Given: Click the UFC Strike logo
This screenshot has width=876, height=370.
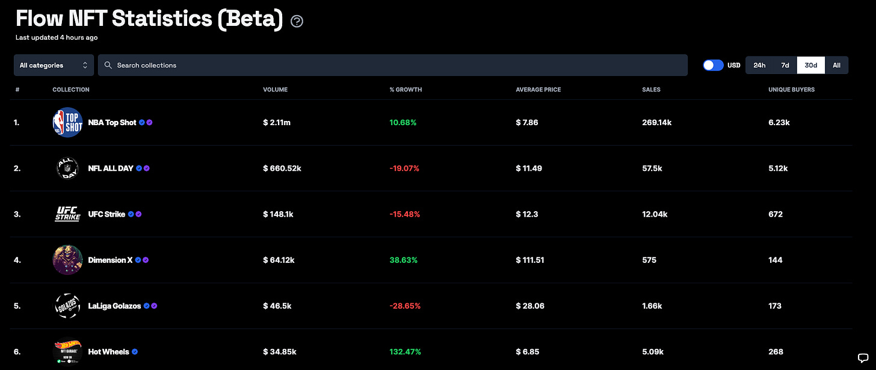Looking at the screenshot, I should [67, 214].
